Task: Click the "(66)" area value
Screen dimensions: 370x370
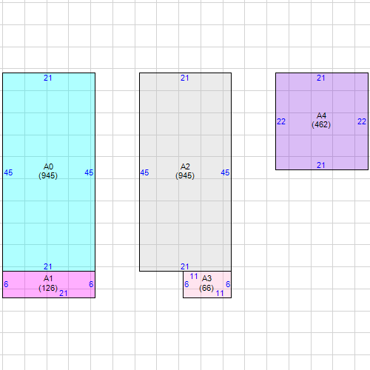Action: [x=206, y=288]
